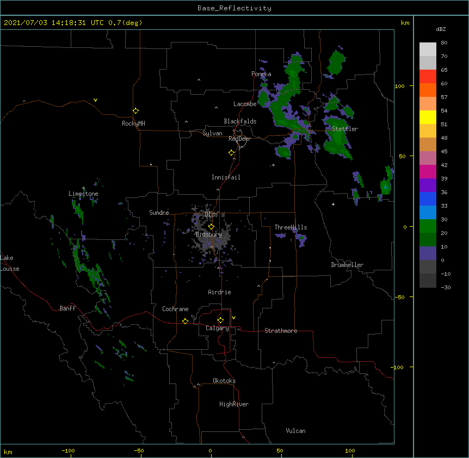Select the Airdrie label
Screen dimensions: 469x458
click(220, 292)
